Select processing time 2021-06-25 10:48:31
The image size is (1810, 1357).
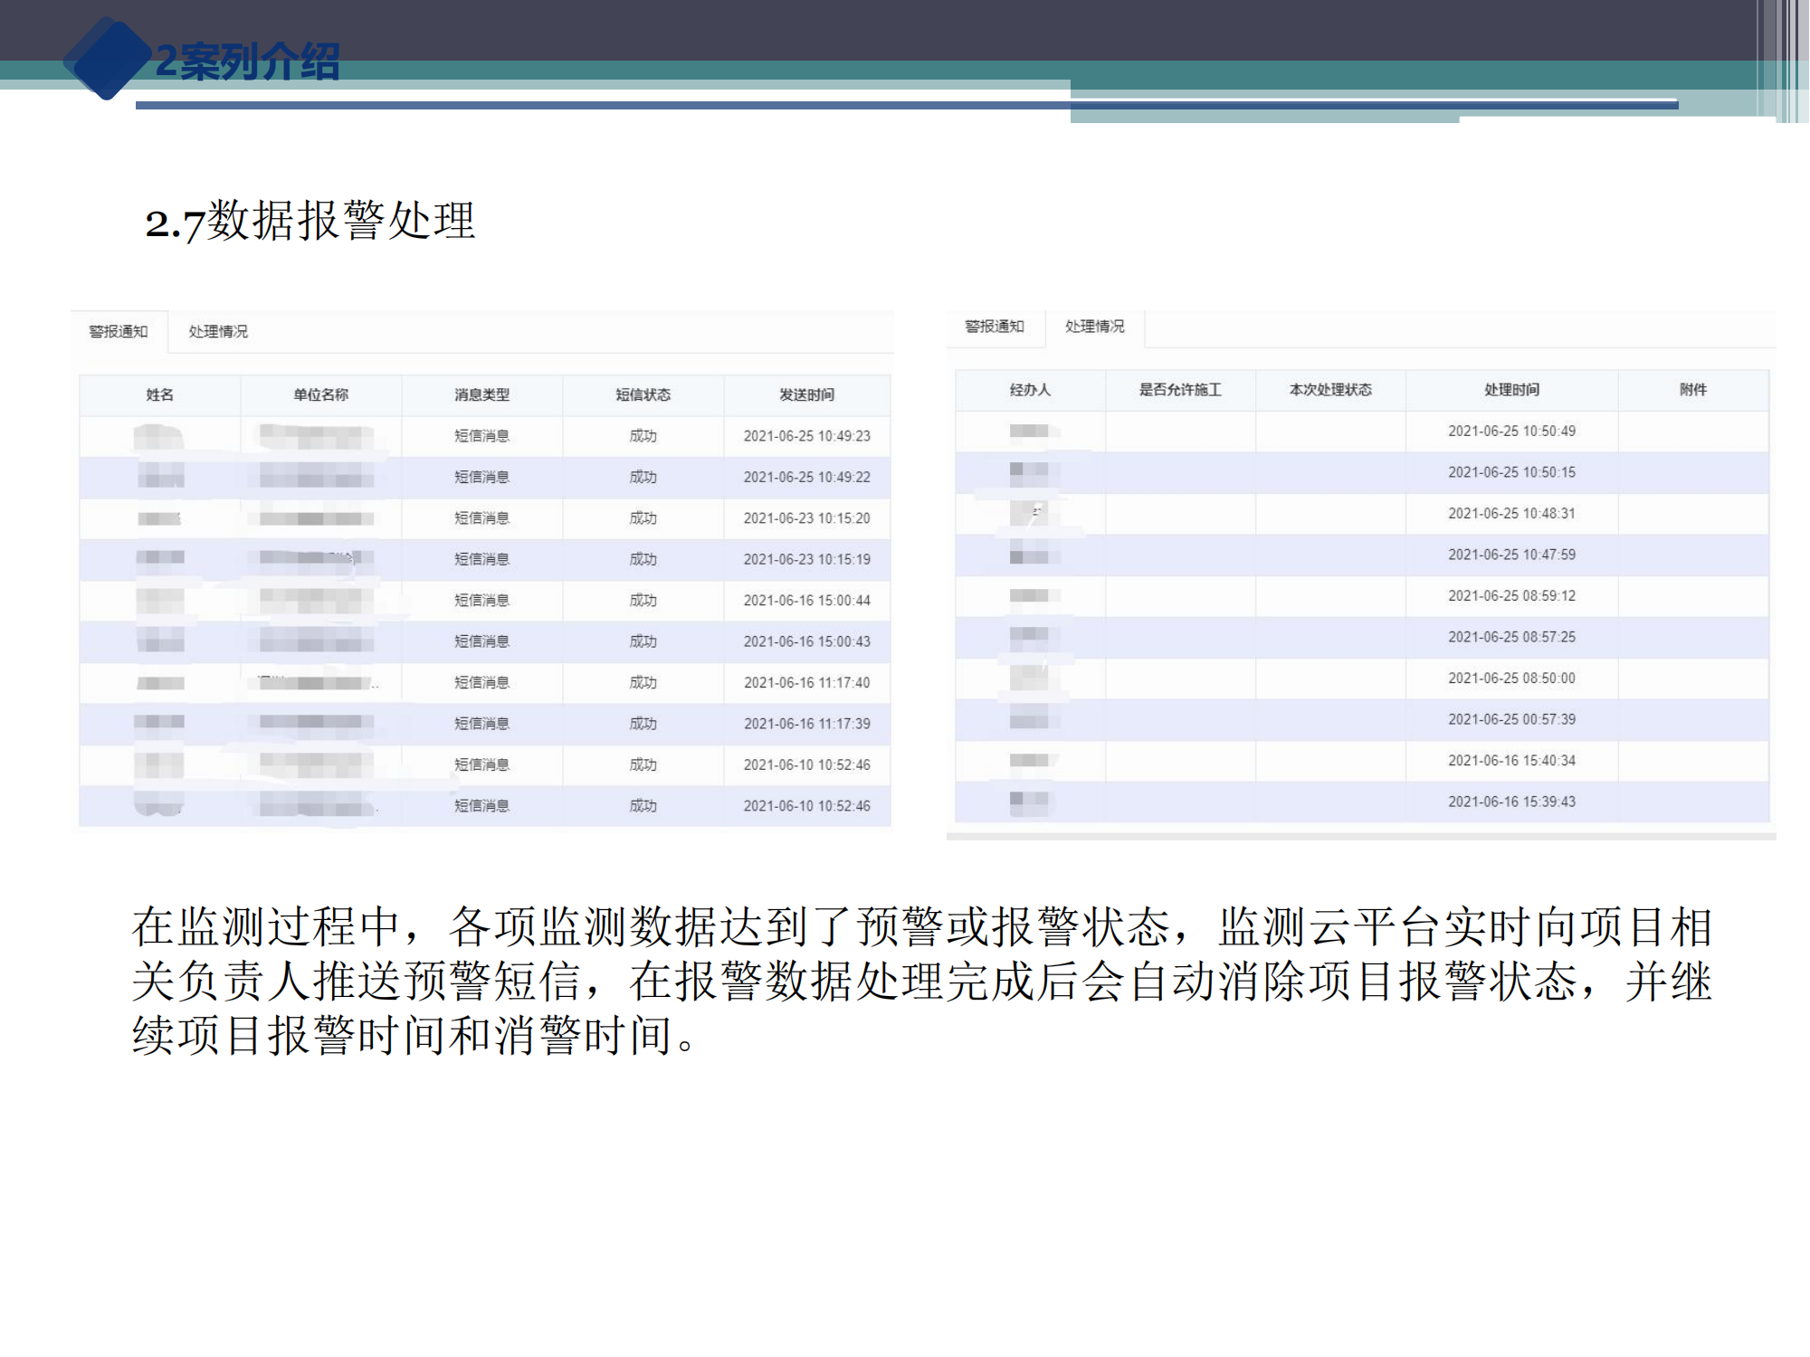(x=1512, y=514)
